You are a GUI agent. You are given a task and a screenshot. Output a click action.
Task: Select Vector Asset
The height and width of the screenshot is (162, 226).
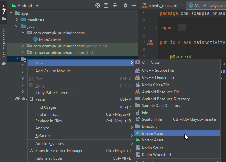tap(177, 140)
